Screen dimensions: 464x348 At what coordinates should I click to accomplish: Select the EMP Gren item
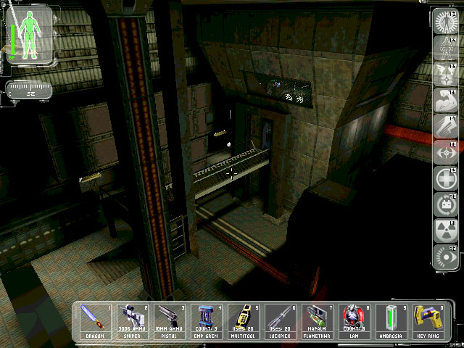coord(206,322)
